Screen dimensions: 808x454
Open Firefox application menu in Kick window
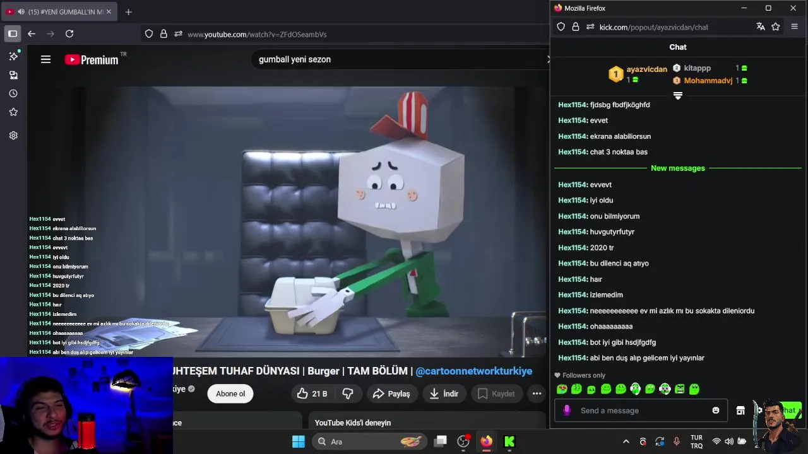795,26
